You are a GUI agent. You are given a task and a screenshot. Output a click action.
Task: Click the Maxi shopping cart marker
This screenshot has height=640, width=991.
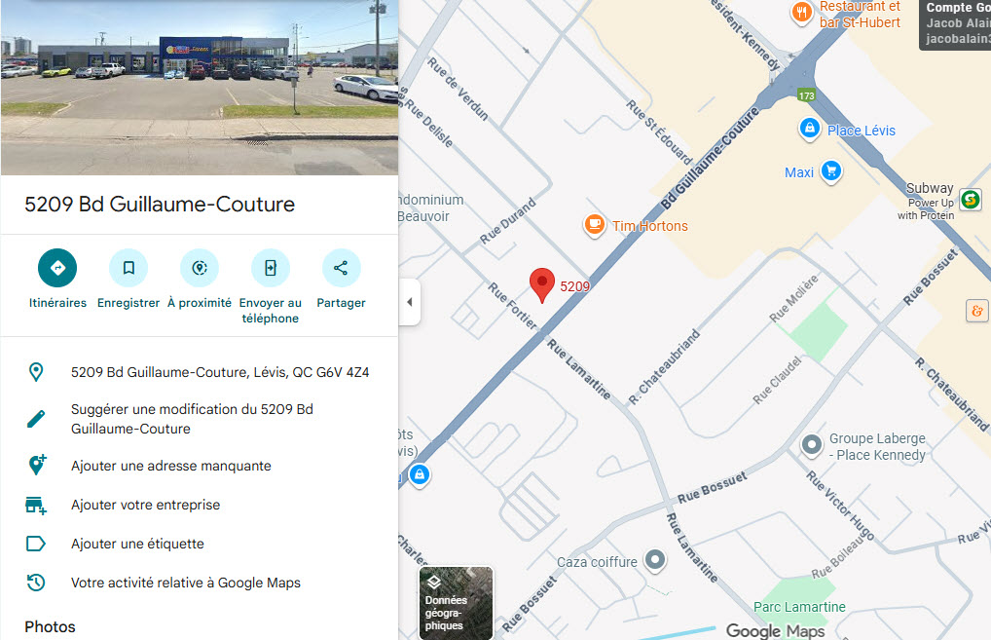click(829, 171)
